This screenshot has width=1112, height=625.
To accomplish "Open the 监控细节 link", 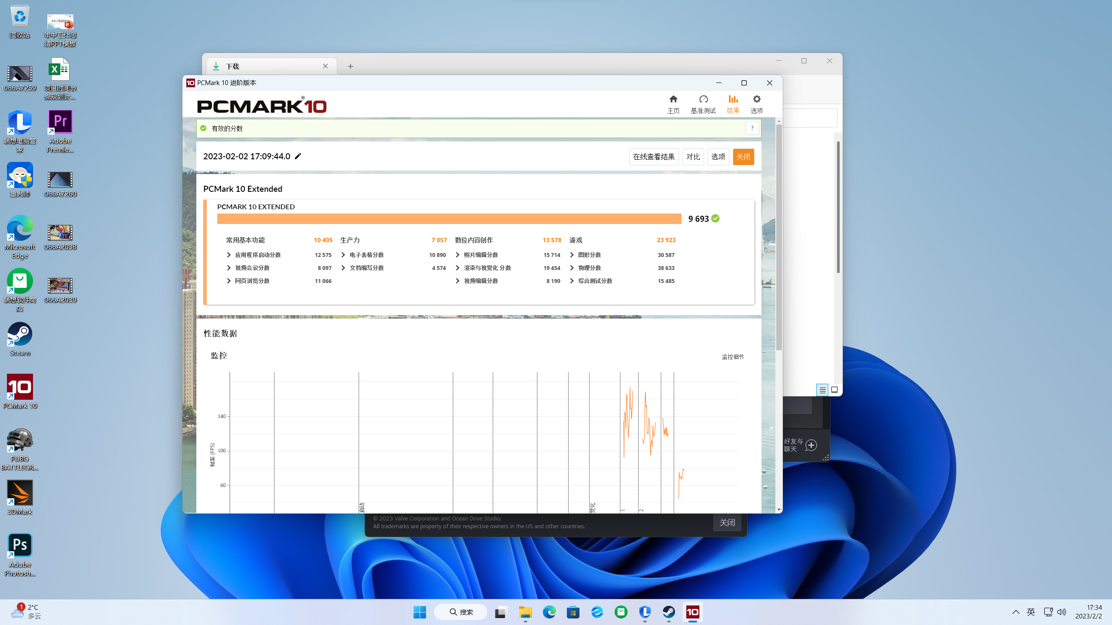I will tap(733, 357).
